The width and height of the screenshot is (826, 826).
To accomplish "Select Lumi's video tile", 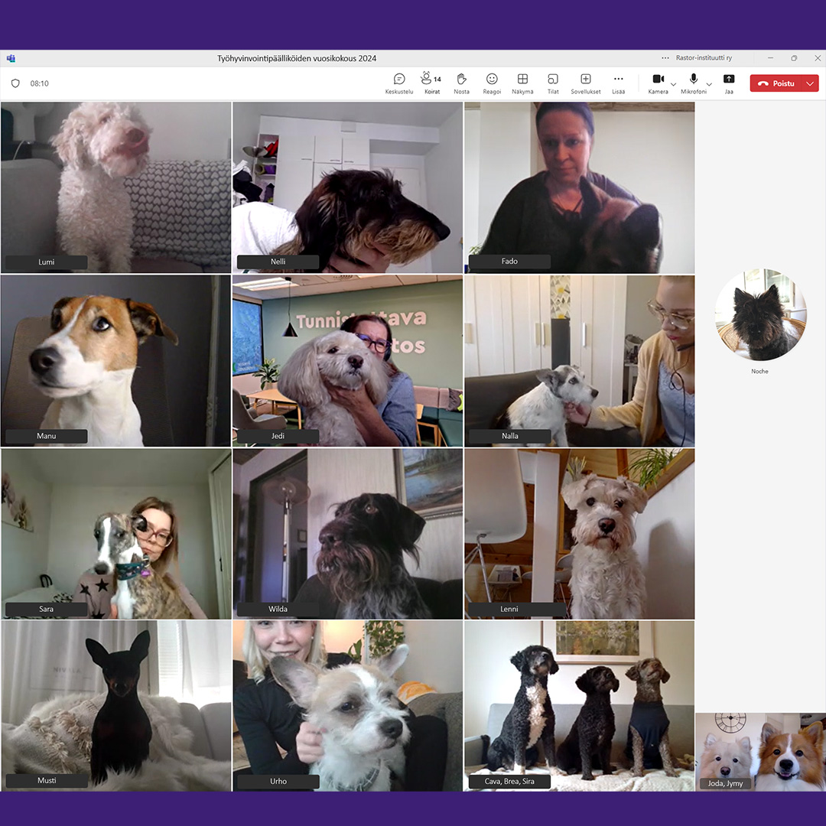I will (116, 187).
